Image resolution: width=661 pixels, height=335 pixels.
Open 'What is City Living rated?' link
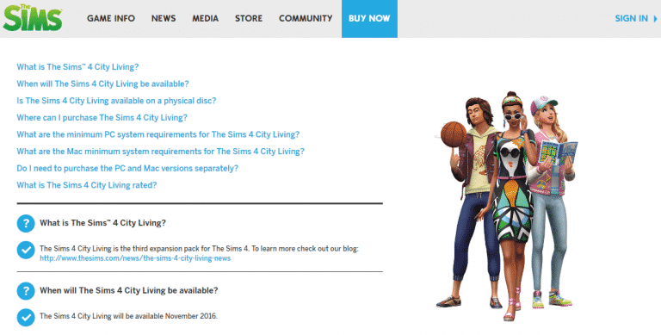tap(86, 185)
